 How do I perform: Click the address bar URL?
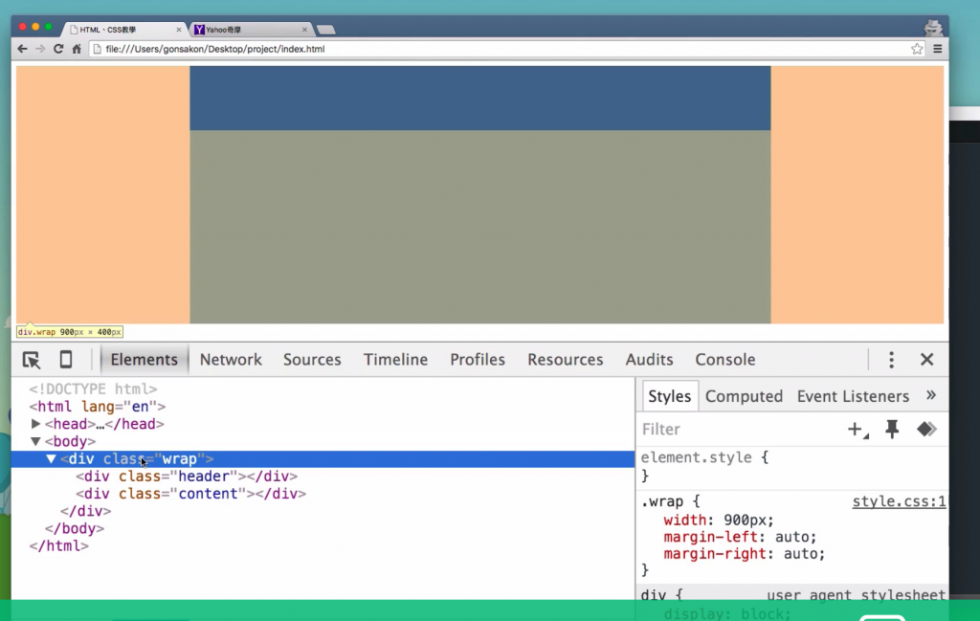click(215, 49)
